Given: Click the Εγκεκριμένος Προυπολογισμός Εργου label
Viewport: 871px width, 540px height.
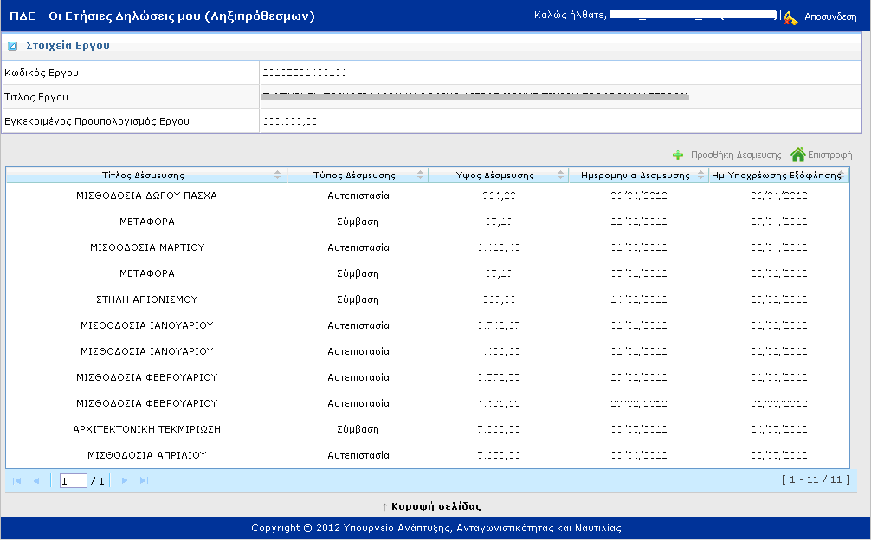Looking at the screenshot, I should click(97, 121).
